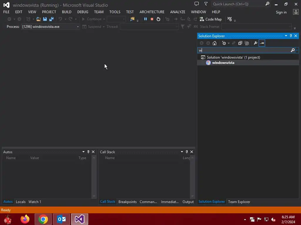Switch to the Breakpoints tab

pos(128,202)
